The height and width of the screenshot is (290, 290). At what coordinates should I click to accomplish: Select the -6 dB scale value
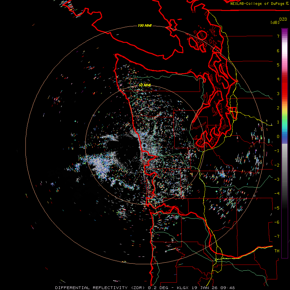(x=277, y=222)
